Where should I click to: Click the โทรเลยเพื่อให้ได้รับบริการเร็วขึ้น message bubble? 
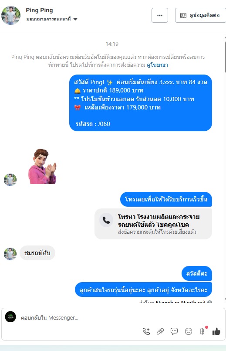pos(166,199)
